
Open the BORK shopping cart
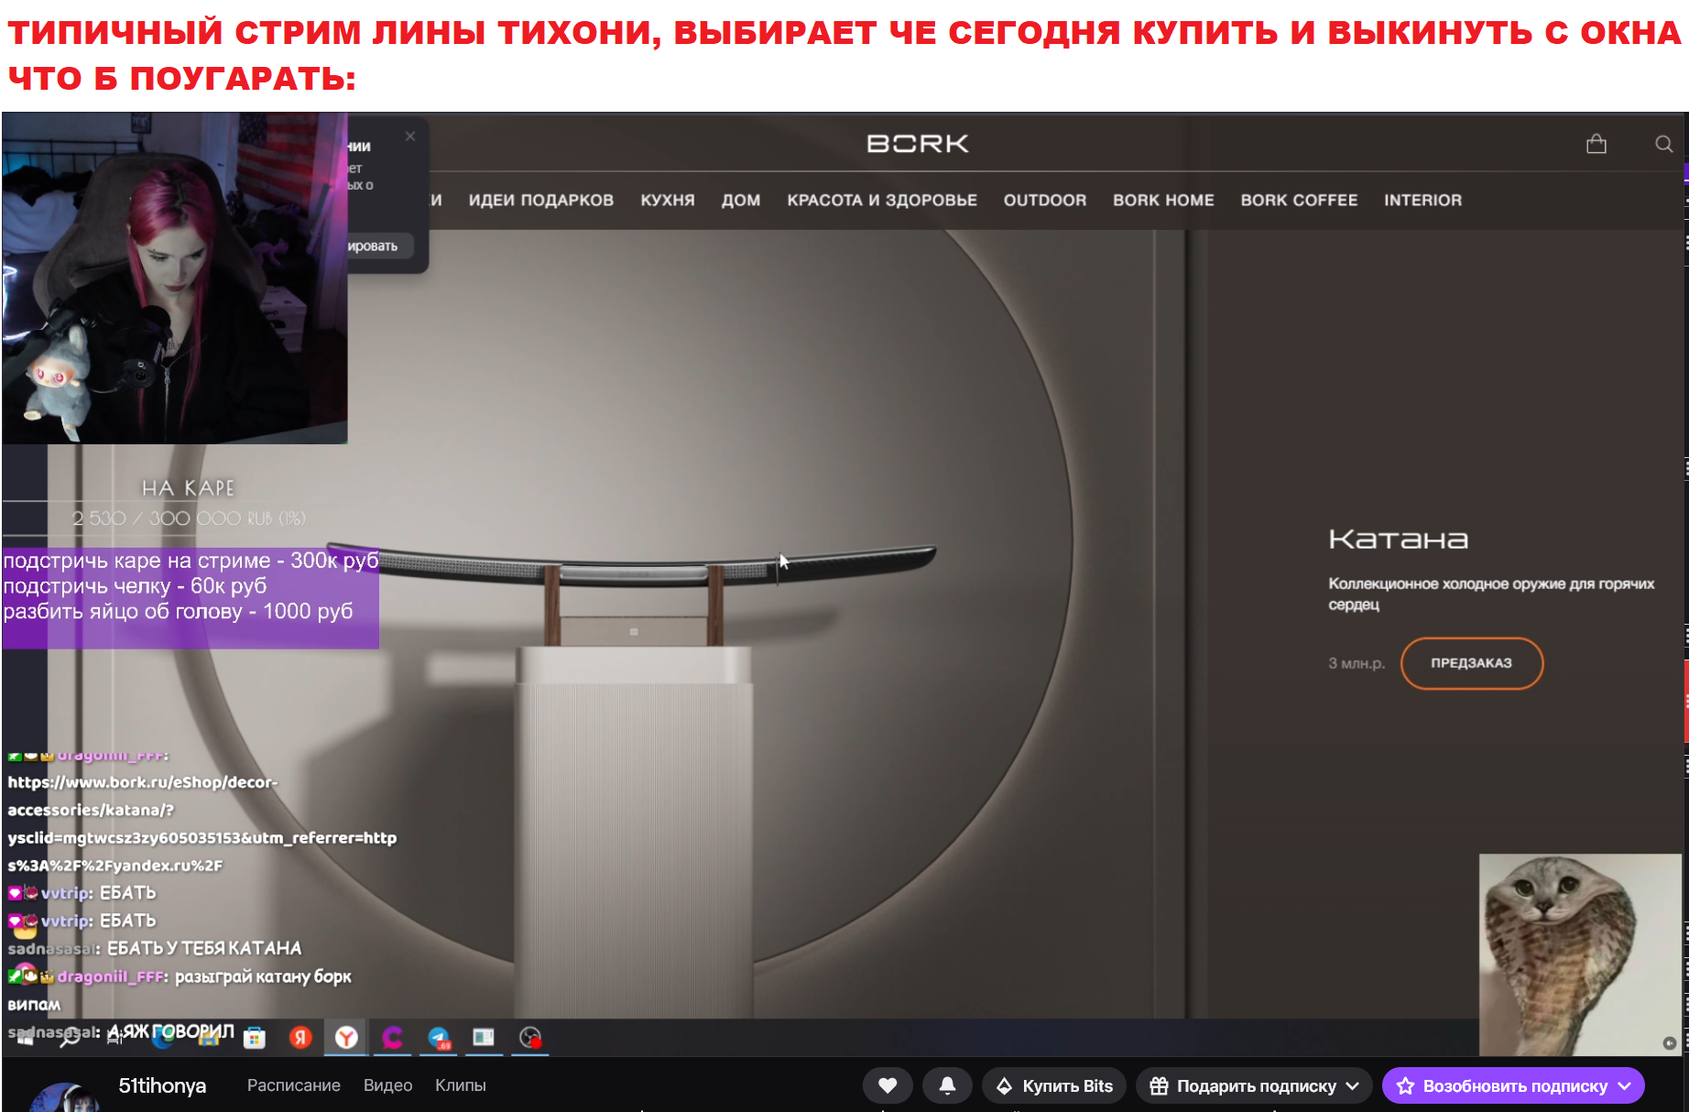click(1597, 144)
